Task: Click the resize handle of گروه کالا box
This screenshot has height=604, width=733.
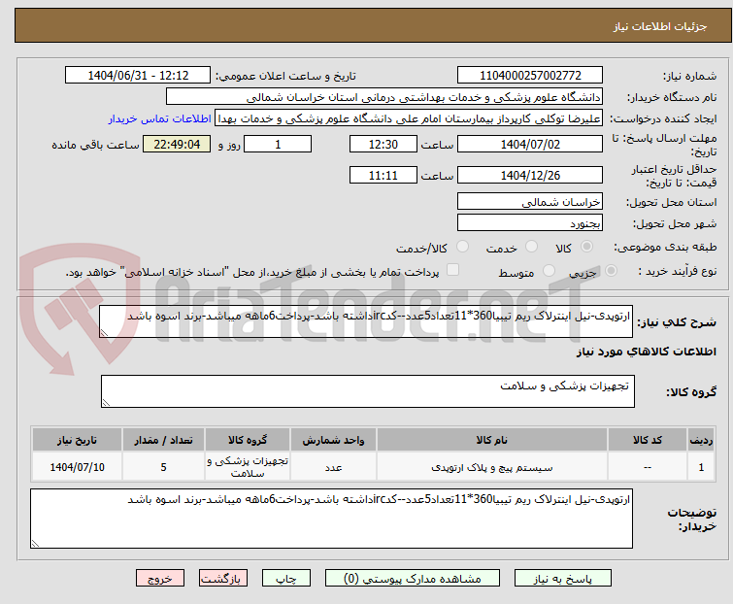Action: [x=106, y=403]
